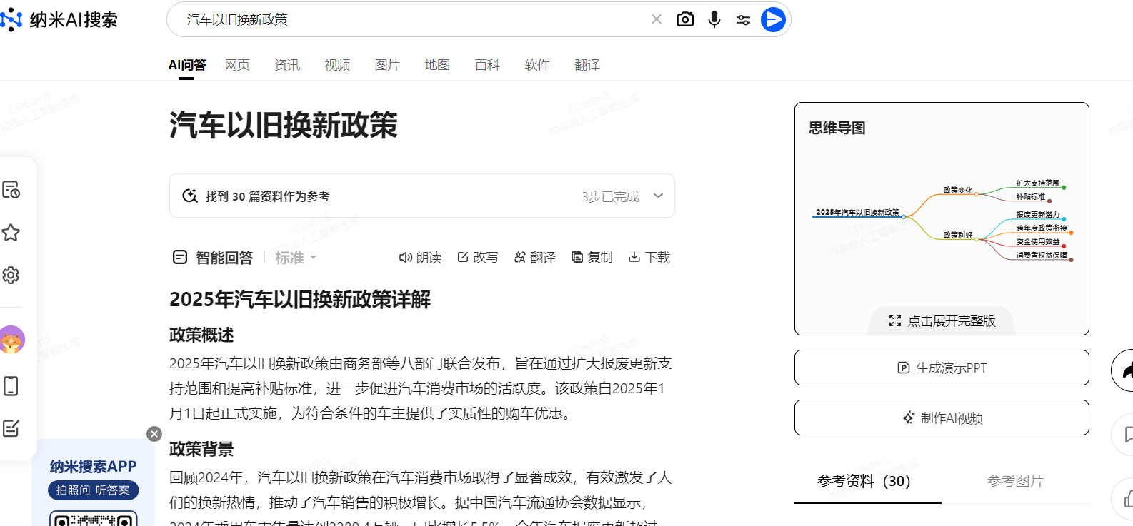Open image search via the camera icon
The width and height of the screenshot is (1133, 526).
[x=685, y=19]
